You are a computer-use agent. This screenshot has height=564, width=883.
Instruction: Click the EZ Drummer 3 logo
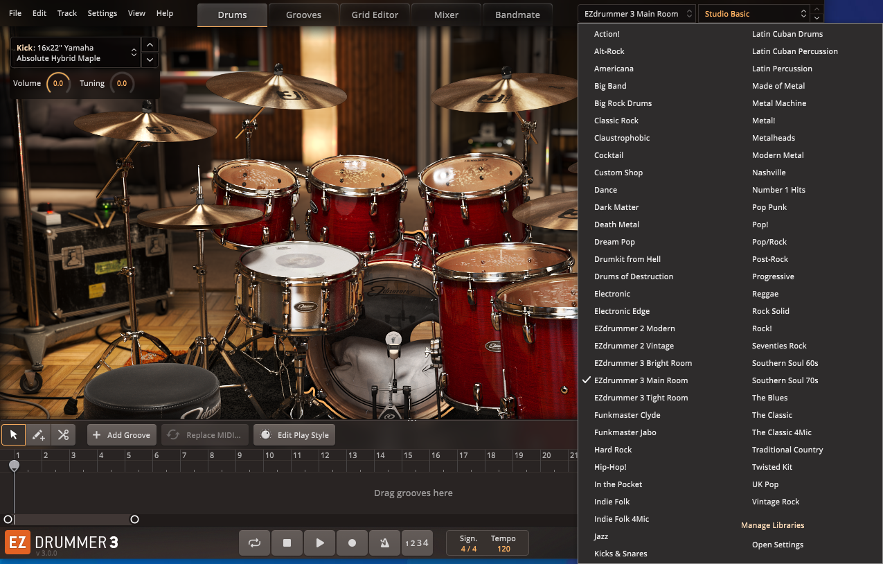tap(62, 543)
